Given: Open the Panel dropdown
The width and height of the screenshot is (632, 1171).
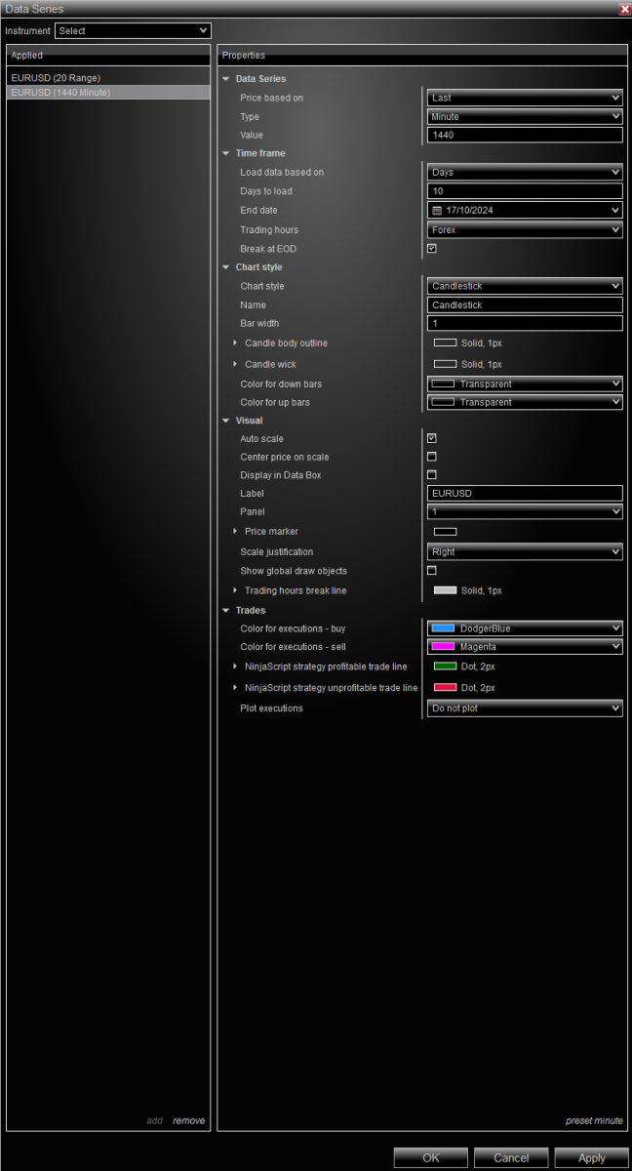Looking at the screenshot, I should pyautogui.click(x=525, y=511).
